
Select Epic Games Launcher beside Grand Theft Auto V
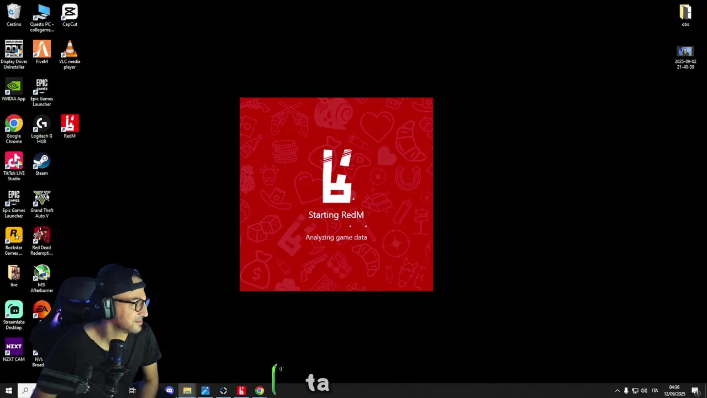14,204
